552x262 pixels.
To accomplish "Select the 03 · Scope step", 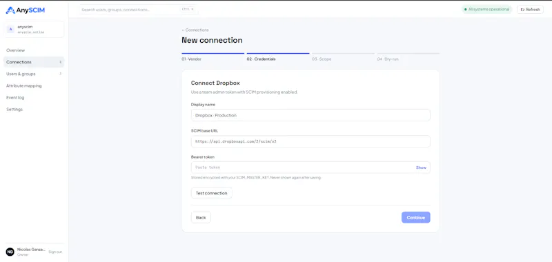I will tap(343, 57).
